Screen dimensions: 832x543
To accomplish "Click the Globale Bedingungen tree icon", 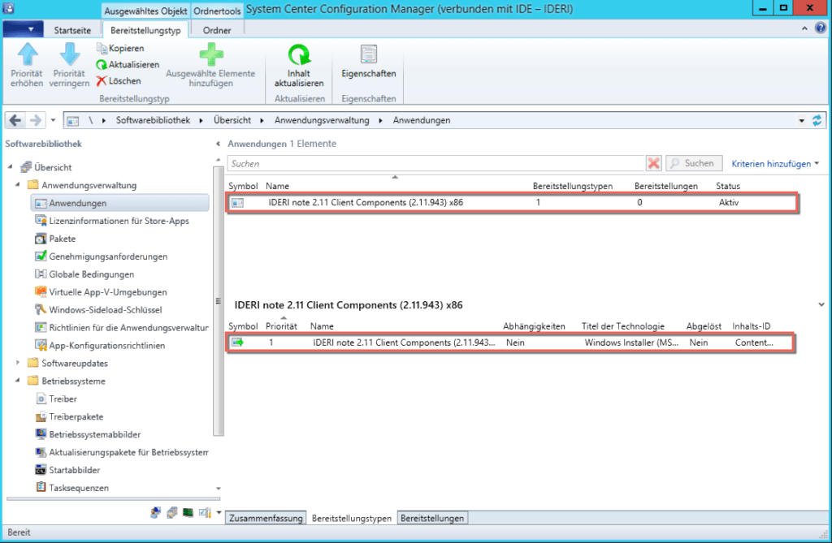I will pos(41,274).
